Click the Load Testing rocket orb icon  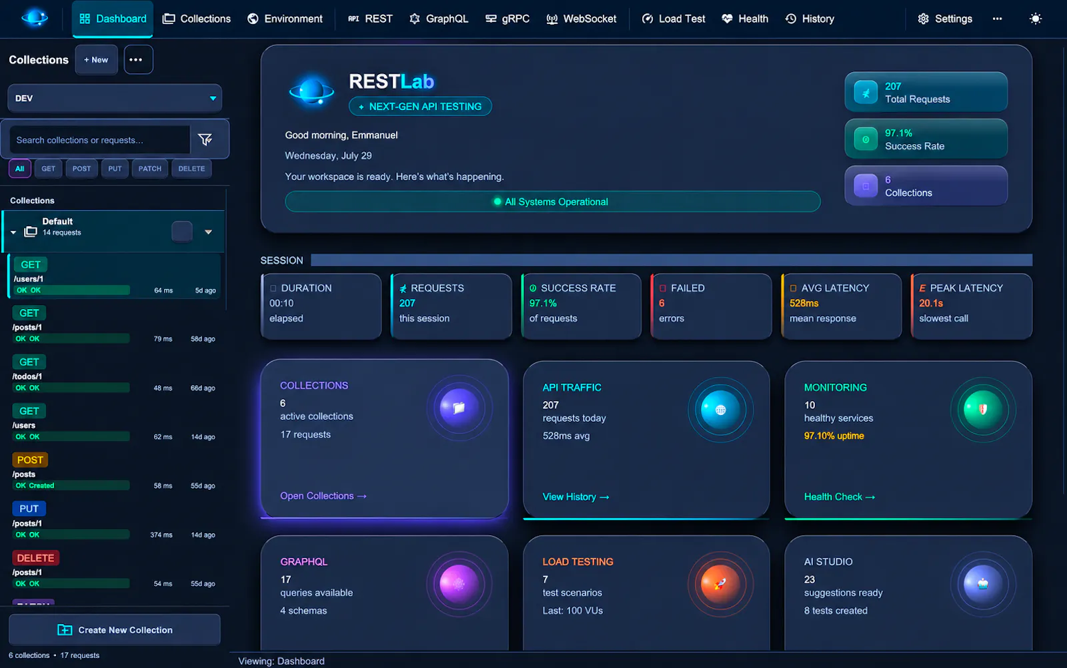click(x=720, y=584)
